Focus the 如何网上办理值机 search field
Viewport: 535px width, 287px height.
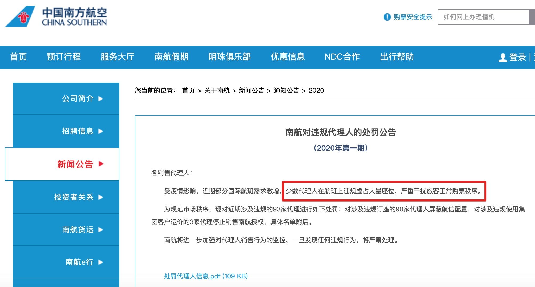pos(484,17)
